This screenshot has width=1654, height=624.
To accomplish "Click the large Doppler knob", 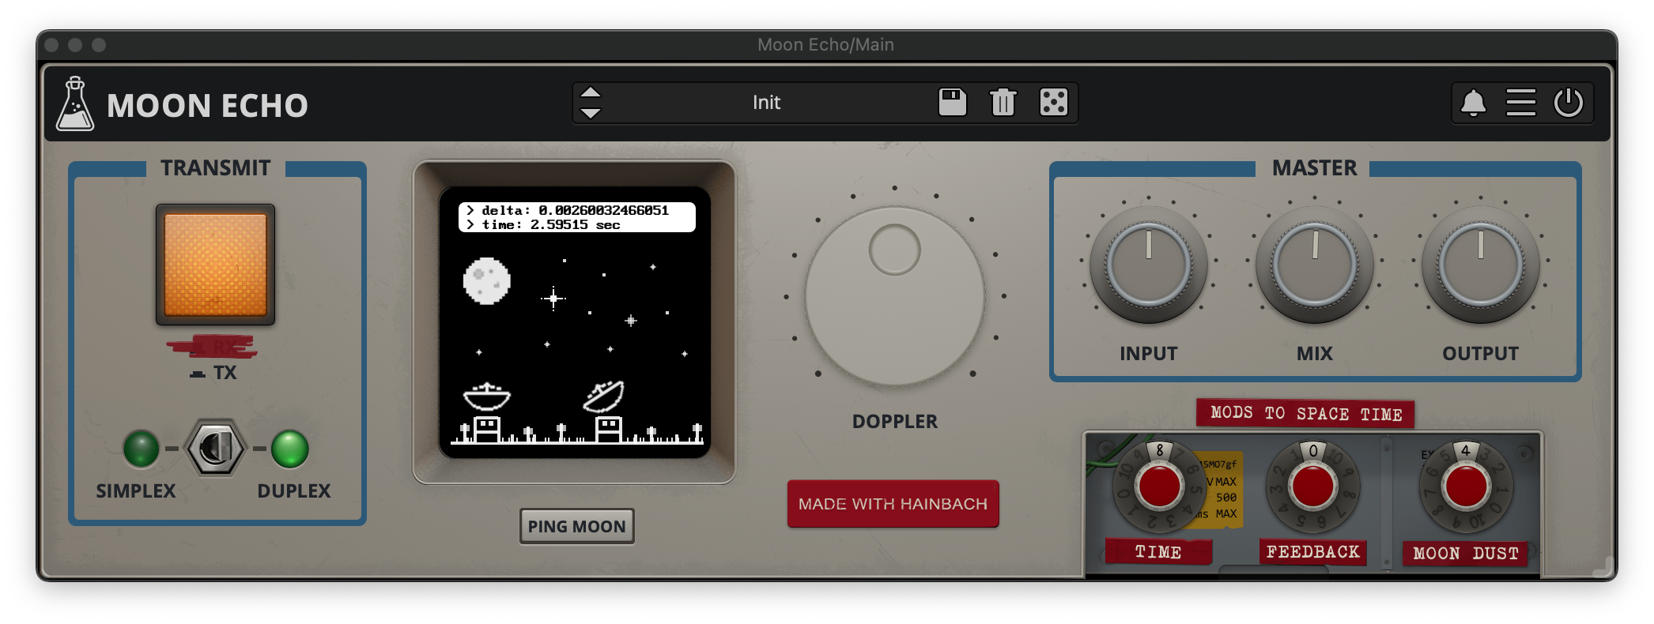I will pyautogui.click(x=895, y=296).
